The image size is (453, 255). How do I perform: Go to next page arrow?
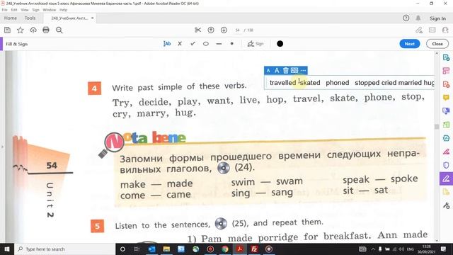coord(224,30)
